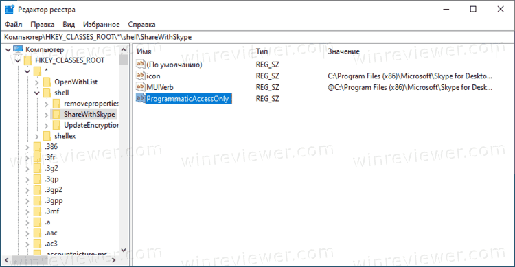This screenshot has width=515, height=267.
Task: Collapse the shell key
Action: coord(37,93)
